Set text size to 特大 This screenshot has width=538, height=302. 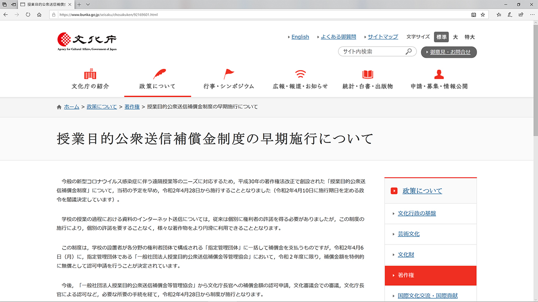tap(469, 37)
